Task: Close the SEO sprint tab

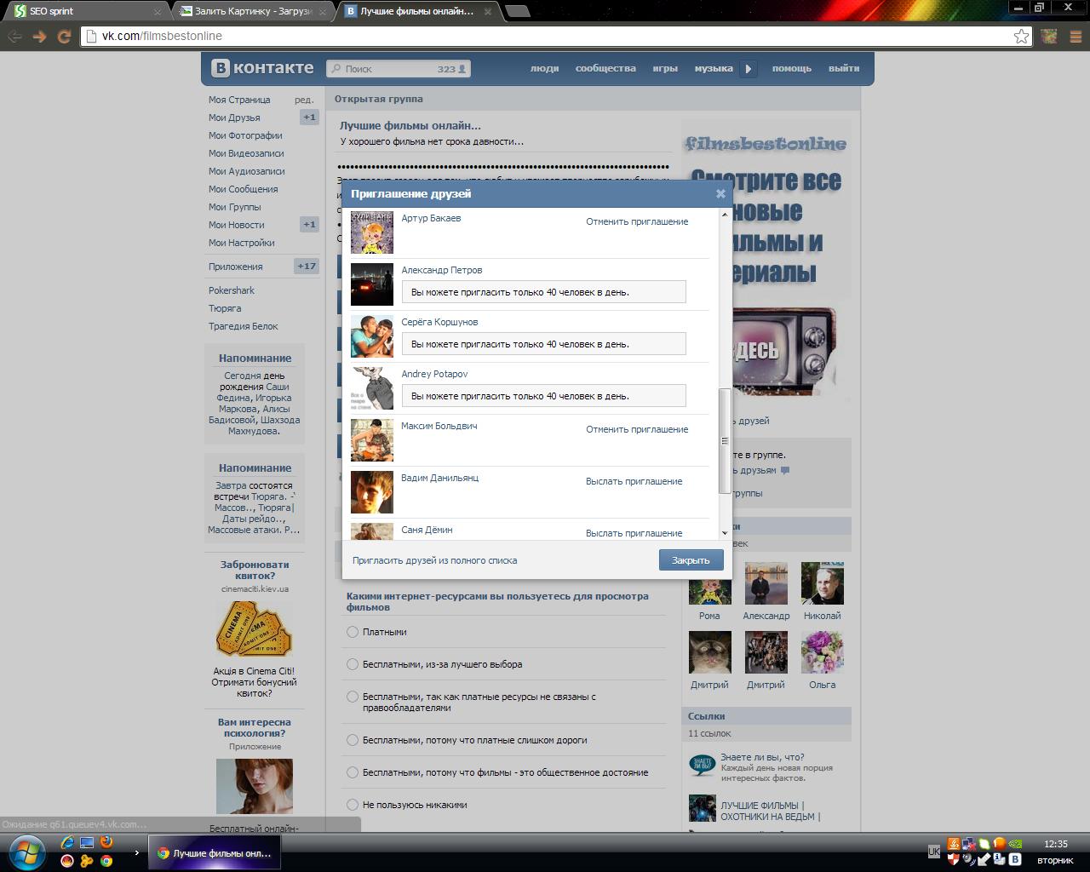Action: tap(158, 12)
